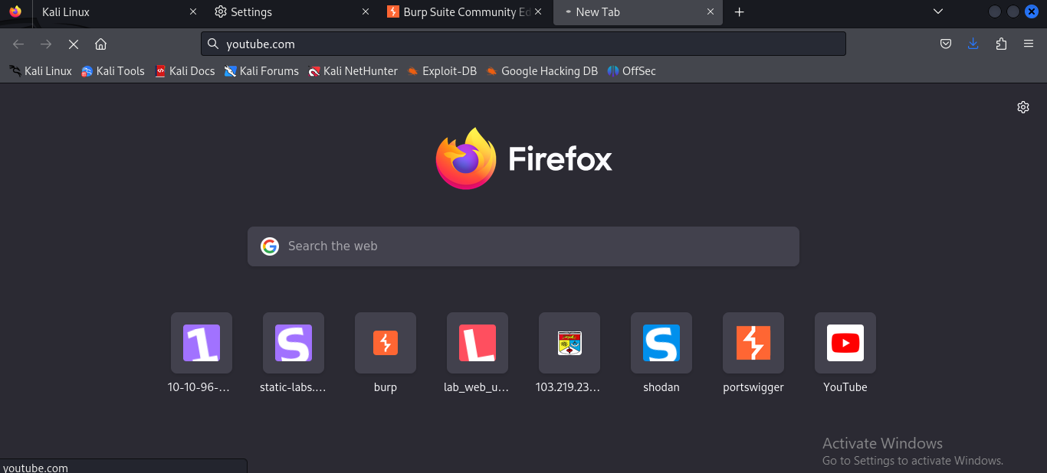This screenshot has width=1047, height=473.
Task: Open the Extensions puzzle icon
Action: tap(1001, 44)
